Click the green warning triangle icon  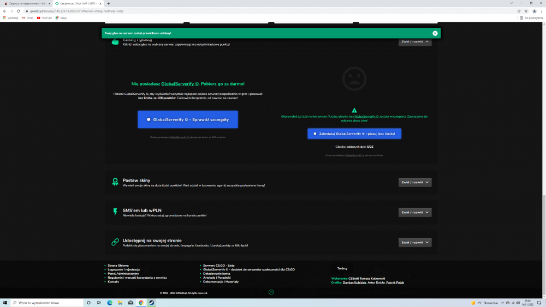tap(354, 110)
